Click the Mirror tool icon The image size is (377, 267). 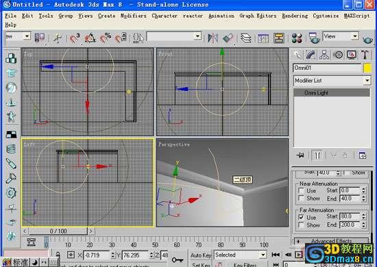(212, 38)
